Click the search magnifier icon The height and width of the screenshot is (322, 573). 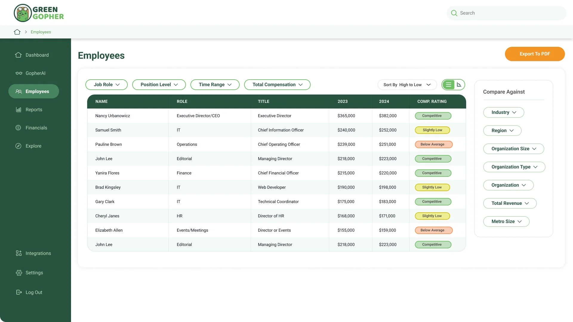click(x=454, y=13)
